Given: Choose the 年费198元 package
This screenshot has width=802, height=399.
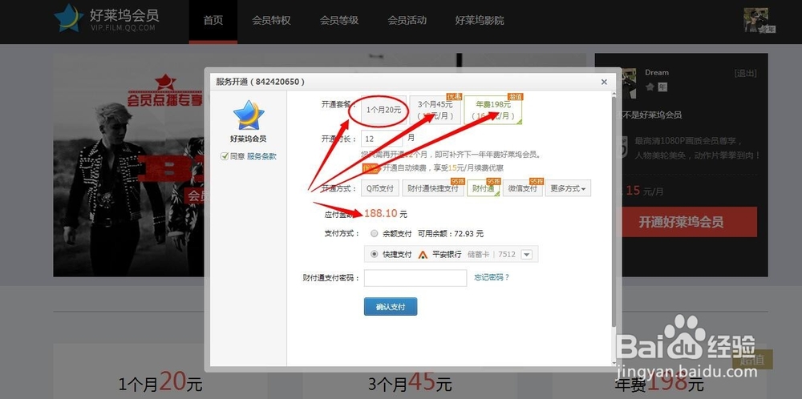Looking at the screenshot, I should point(493,110).
